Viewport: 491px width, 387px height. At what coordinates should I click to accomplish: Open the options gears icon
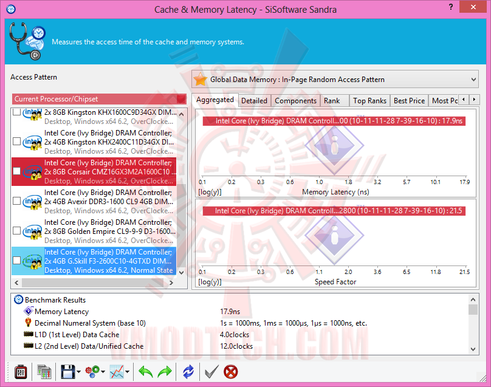tap(92, 372)
